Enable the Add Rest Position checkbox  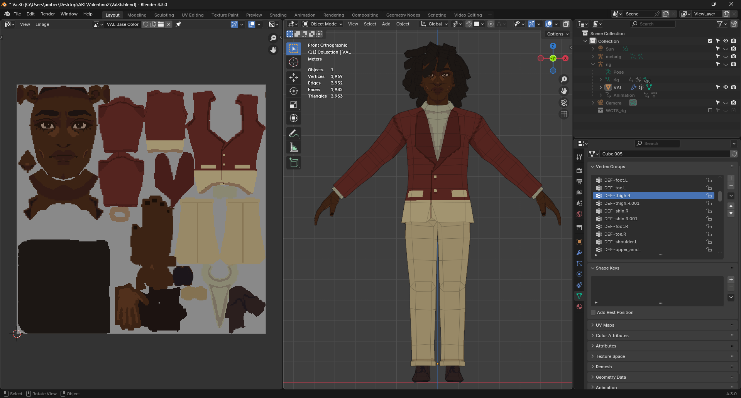tap(594, 312)
